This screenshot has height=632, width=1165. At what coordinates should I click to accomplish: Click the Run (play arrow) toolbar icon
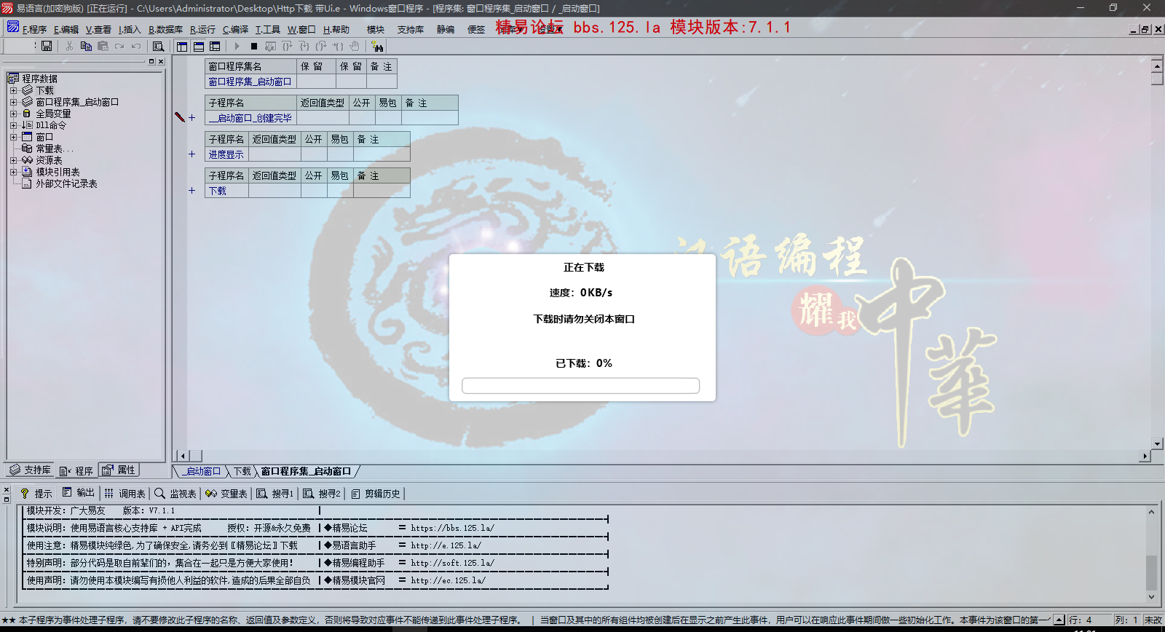point(237,46)
